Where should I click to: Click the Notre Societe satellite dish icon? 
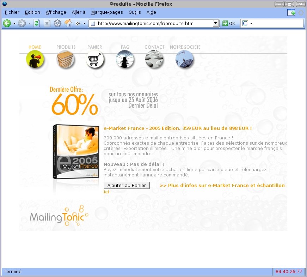[x=184, y=59]
